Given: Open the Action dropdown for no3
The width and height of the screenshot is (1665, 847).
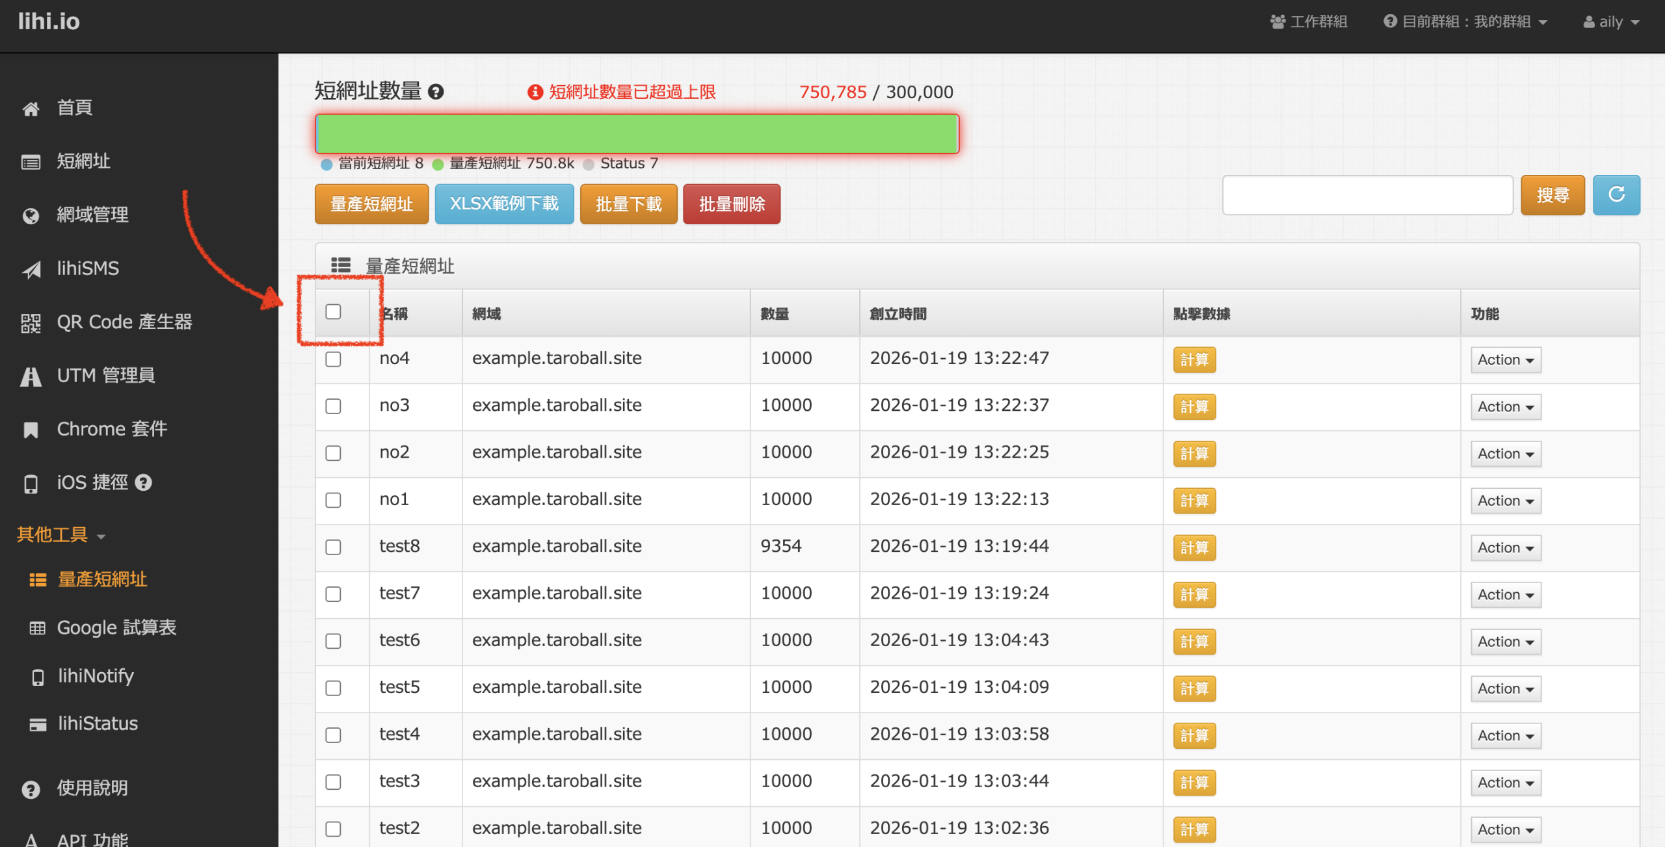Looking at the screenshot, I should 1505,407.
